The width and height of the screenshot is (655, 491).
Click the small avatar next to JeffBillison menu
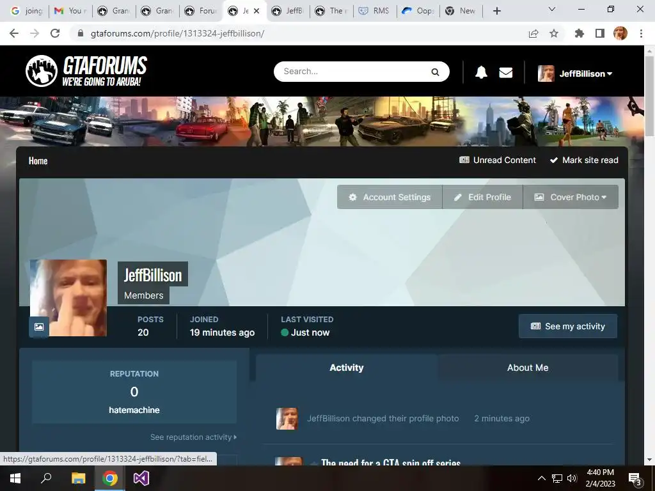[x=546, y=74]
